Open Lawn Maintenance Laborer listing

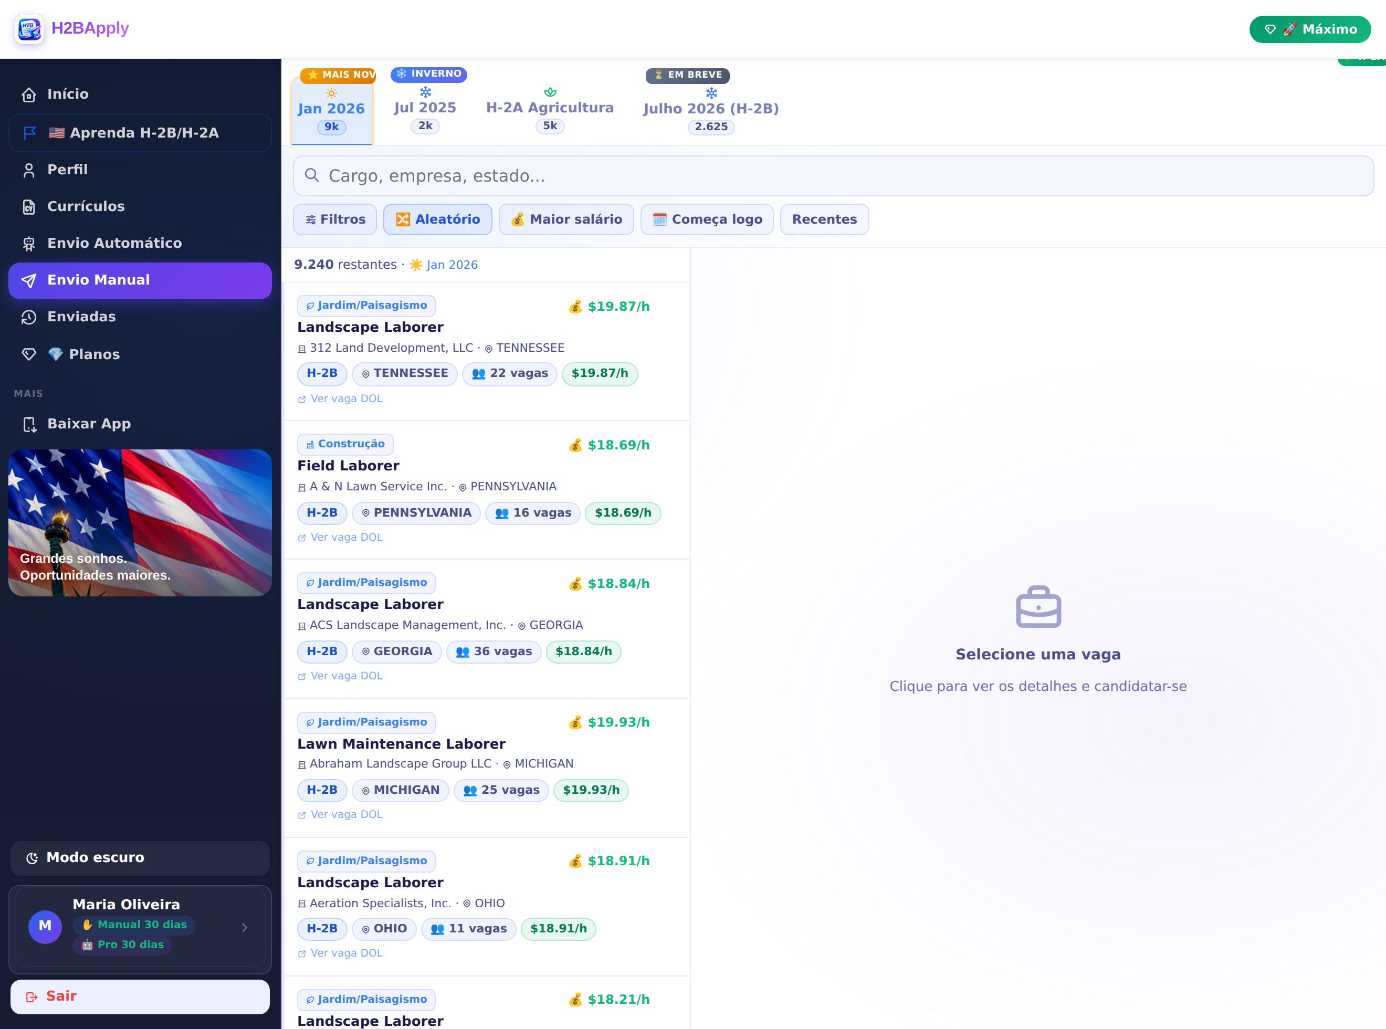click(487, 768)
